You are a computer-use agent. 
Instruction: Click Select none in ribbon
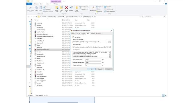click(109, 9)
